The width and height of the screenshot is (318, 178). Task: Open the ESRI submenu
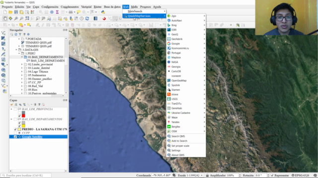coord(186,30)
